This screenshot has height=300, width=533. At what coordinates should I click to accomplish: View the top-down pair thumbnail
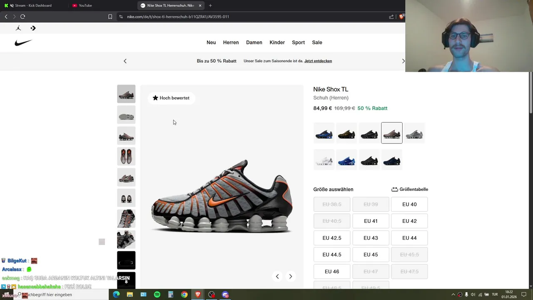[126, 156]
